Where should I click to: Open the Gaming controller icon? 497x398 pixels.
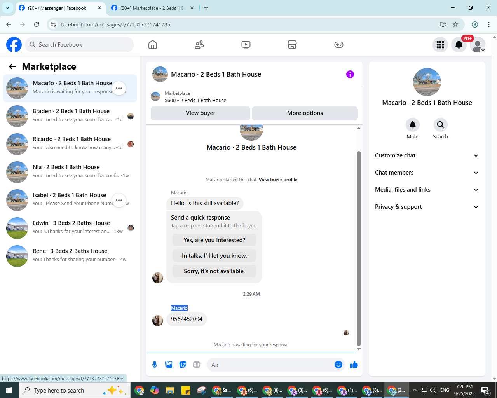pyautogui.click(x=339, y=45)
